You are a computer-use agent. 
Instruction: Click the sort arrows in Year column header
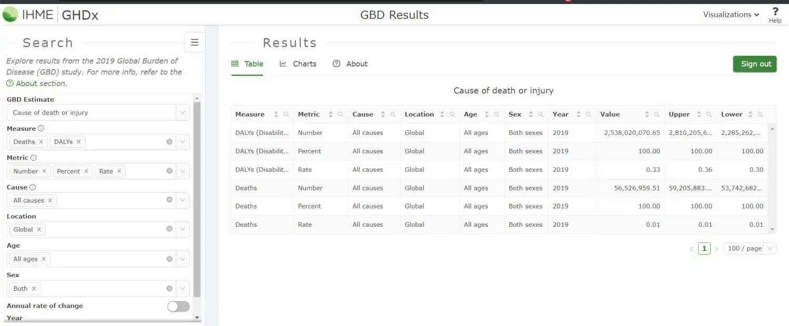click(x=579, y=114)
